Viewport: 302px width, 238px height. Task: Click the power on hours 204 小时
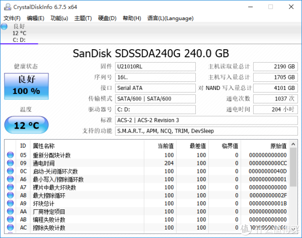point(275,109)
